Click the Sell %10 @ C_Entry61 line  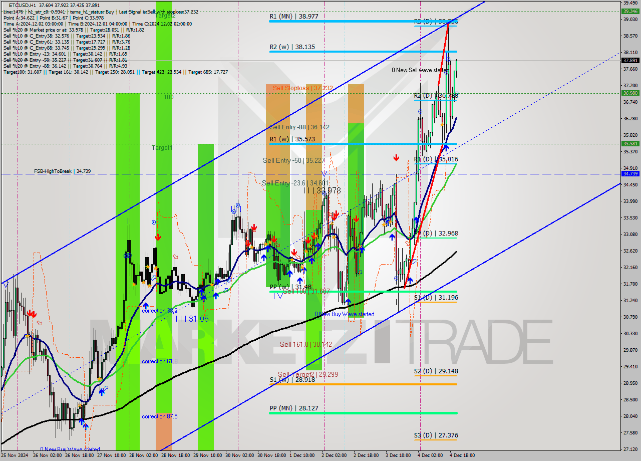coord(67,42)
